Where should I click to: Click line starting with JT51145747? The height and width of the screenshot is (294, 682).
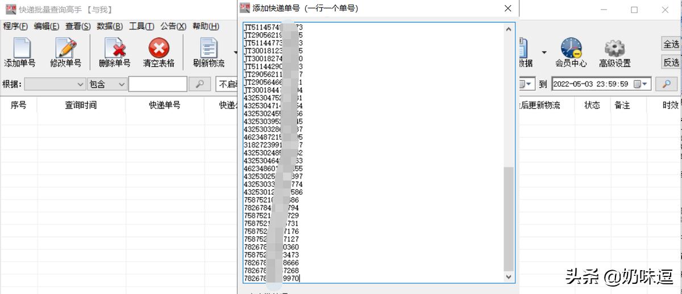273,27
